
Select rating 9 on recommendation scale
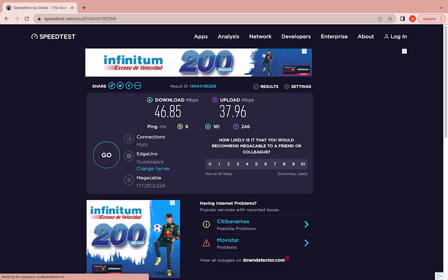293,164
